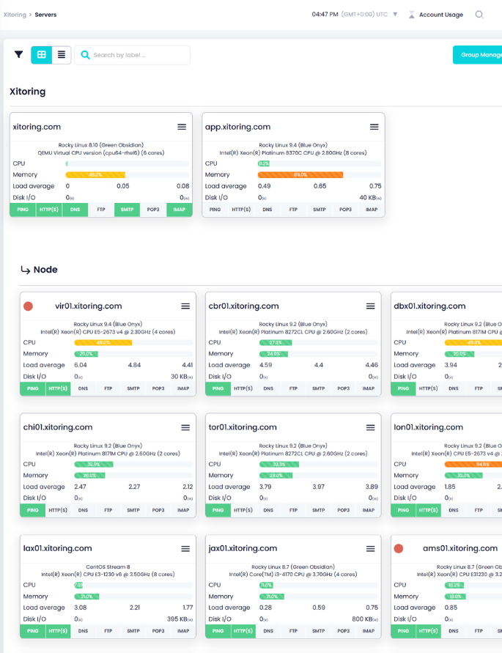Open jax01.xitoring.com server title

pos(243,548)
